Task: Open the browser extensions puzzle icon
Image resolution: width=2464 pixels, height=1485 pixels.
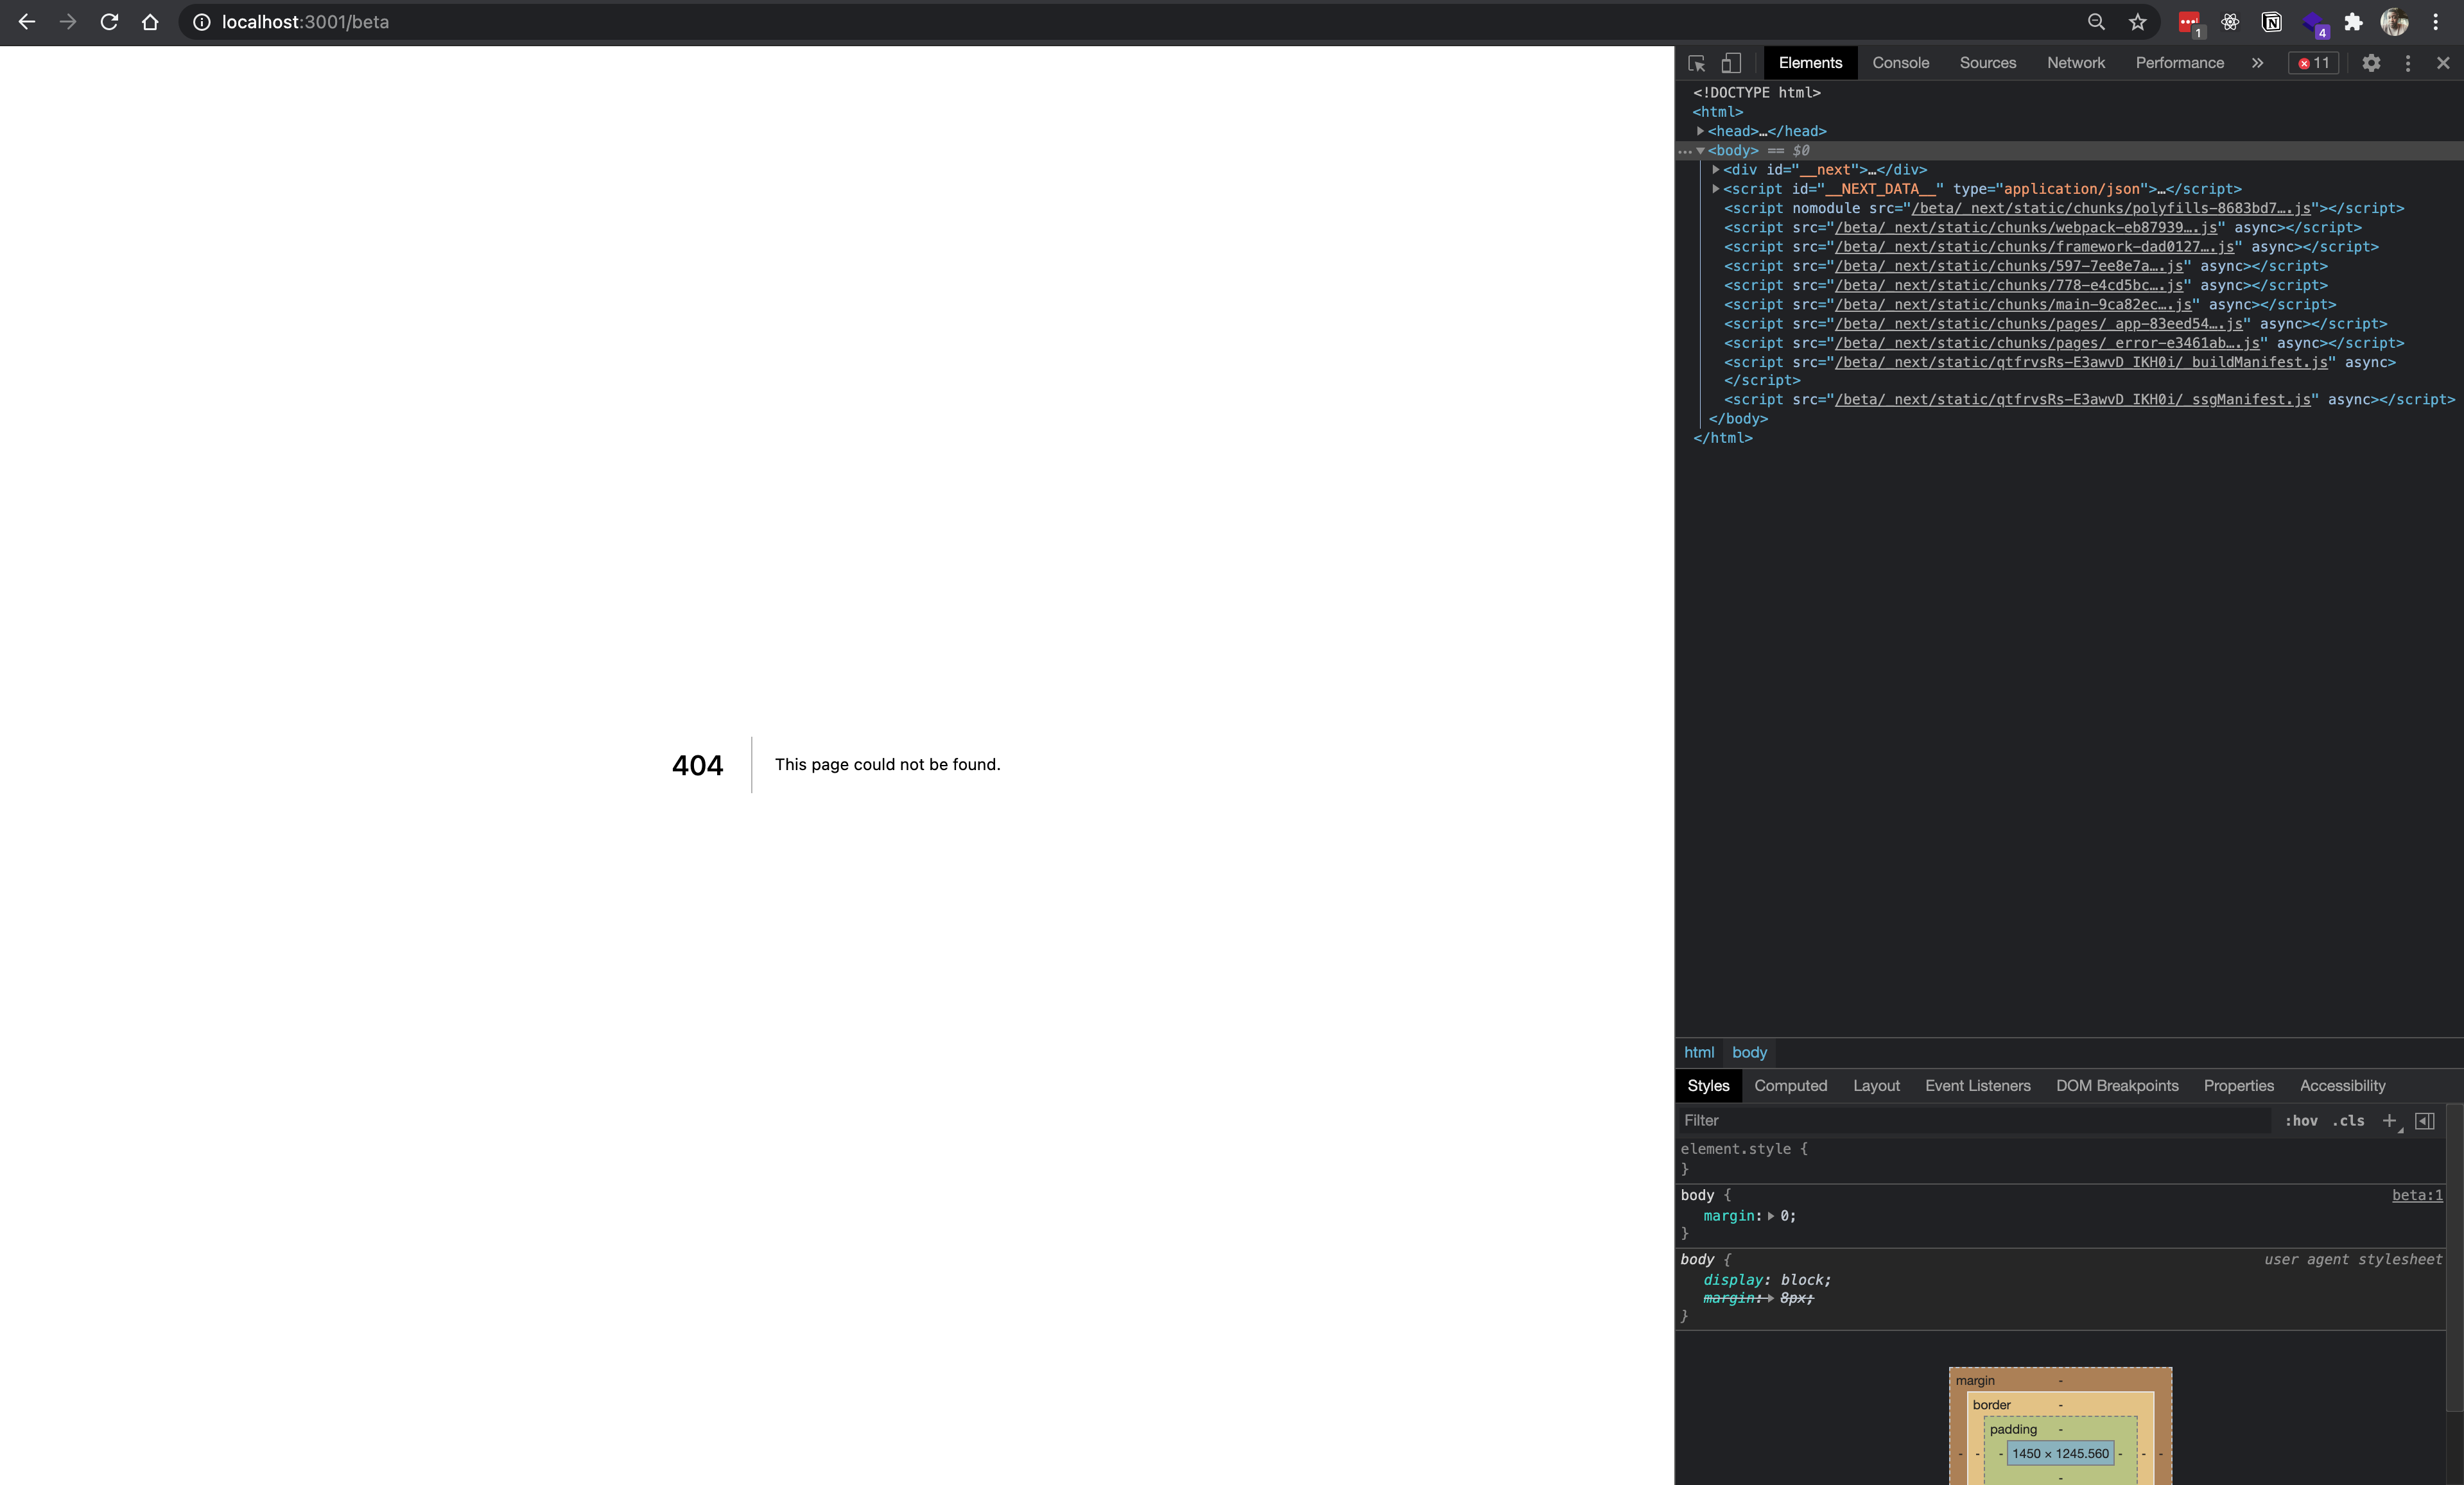Action: pyautogui.click(x=2353, y=21)
